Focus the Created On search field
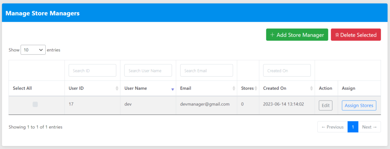Image resolution: width=390 pixels, height=149 pixels. pos(287,71)
